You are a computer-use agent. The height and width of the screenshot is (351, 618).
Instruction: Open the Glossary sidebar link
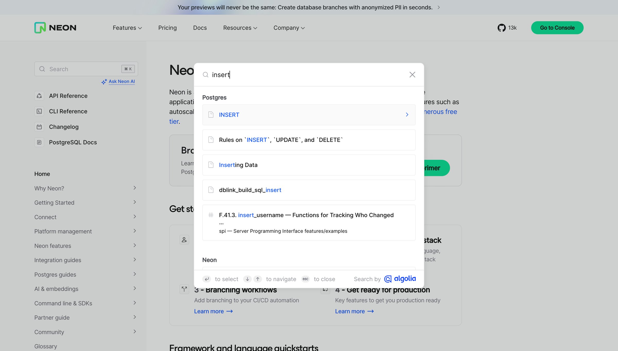46,346
